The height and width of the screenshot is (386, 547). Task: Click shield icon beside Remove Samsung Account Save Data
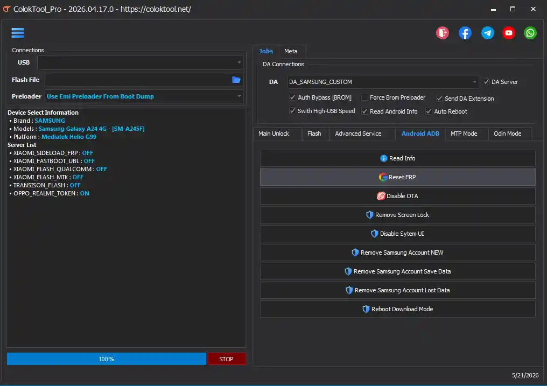348,271
